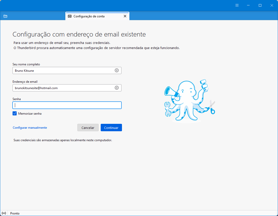The height and width of the screenshot is (216, 278).
Task: Uncheck the Memorizar senha checkbox
Action: tap(15, 113)
